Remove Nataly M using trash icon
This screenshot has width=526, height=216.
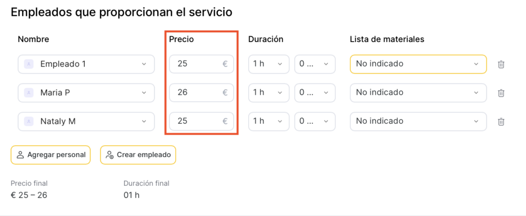click(501, 122)
